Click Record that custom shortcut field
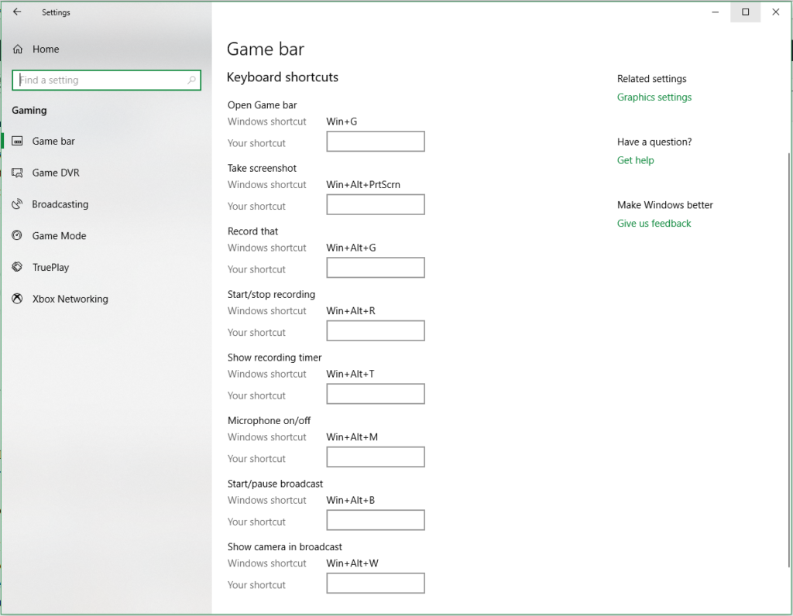Image resolution: width=793 pixels, height=616 pixels. [376, 268]
